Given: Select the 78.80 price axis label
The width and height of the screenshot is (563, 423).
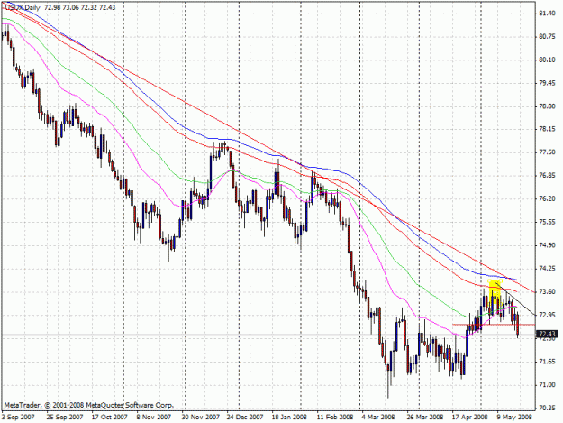Looking at the screenshot, I should point(547,106).
